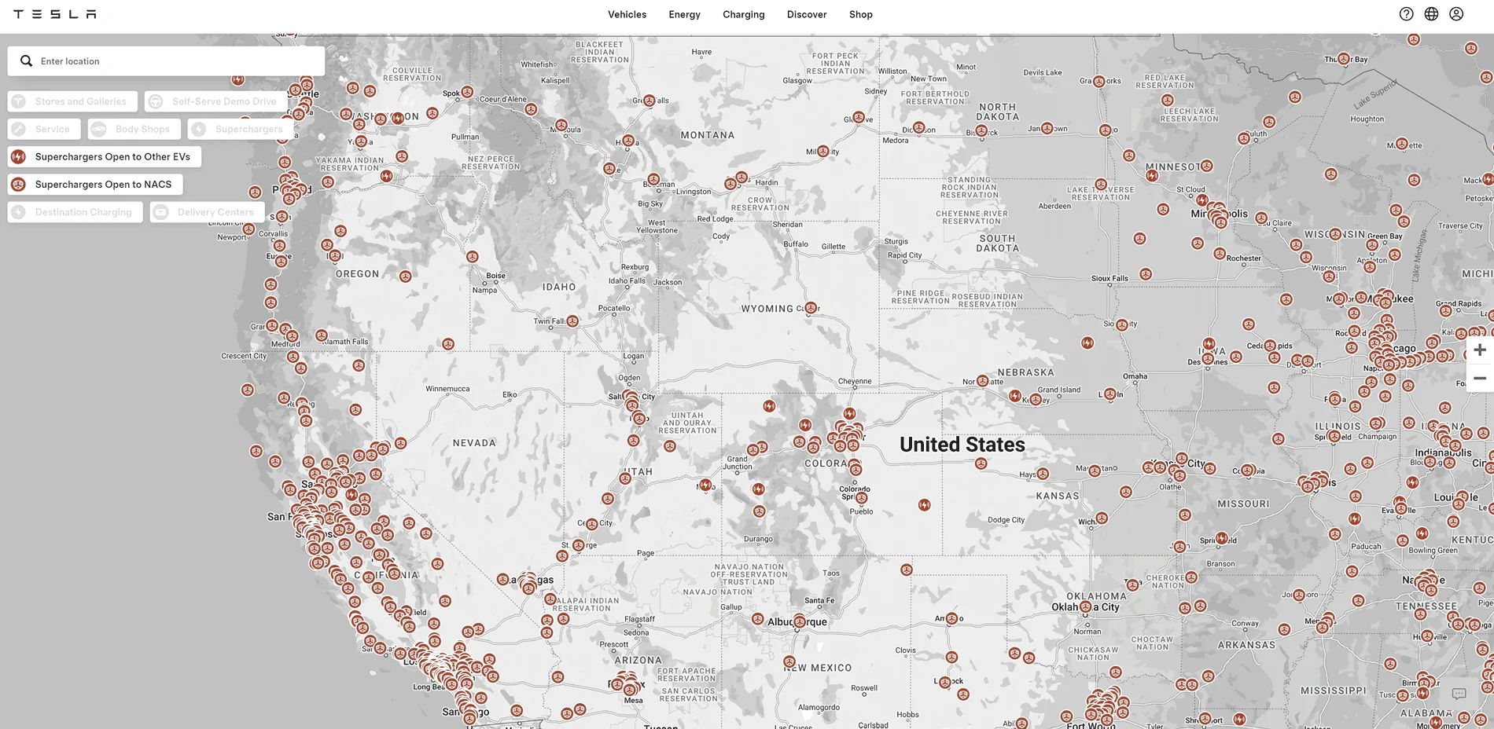Click the Rapid City label
The width and height of the screenshot is (1494, 729).
pyautogui.click(x=904, y=255)
